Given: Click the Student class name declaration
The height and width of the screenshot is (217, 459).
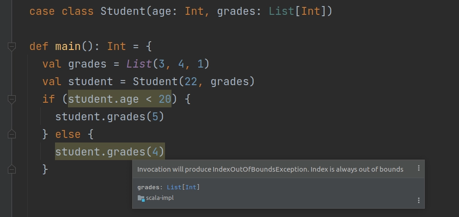Looking at the screenshot, I should click(x=123, y=11).
